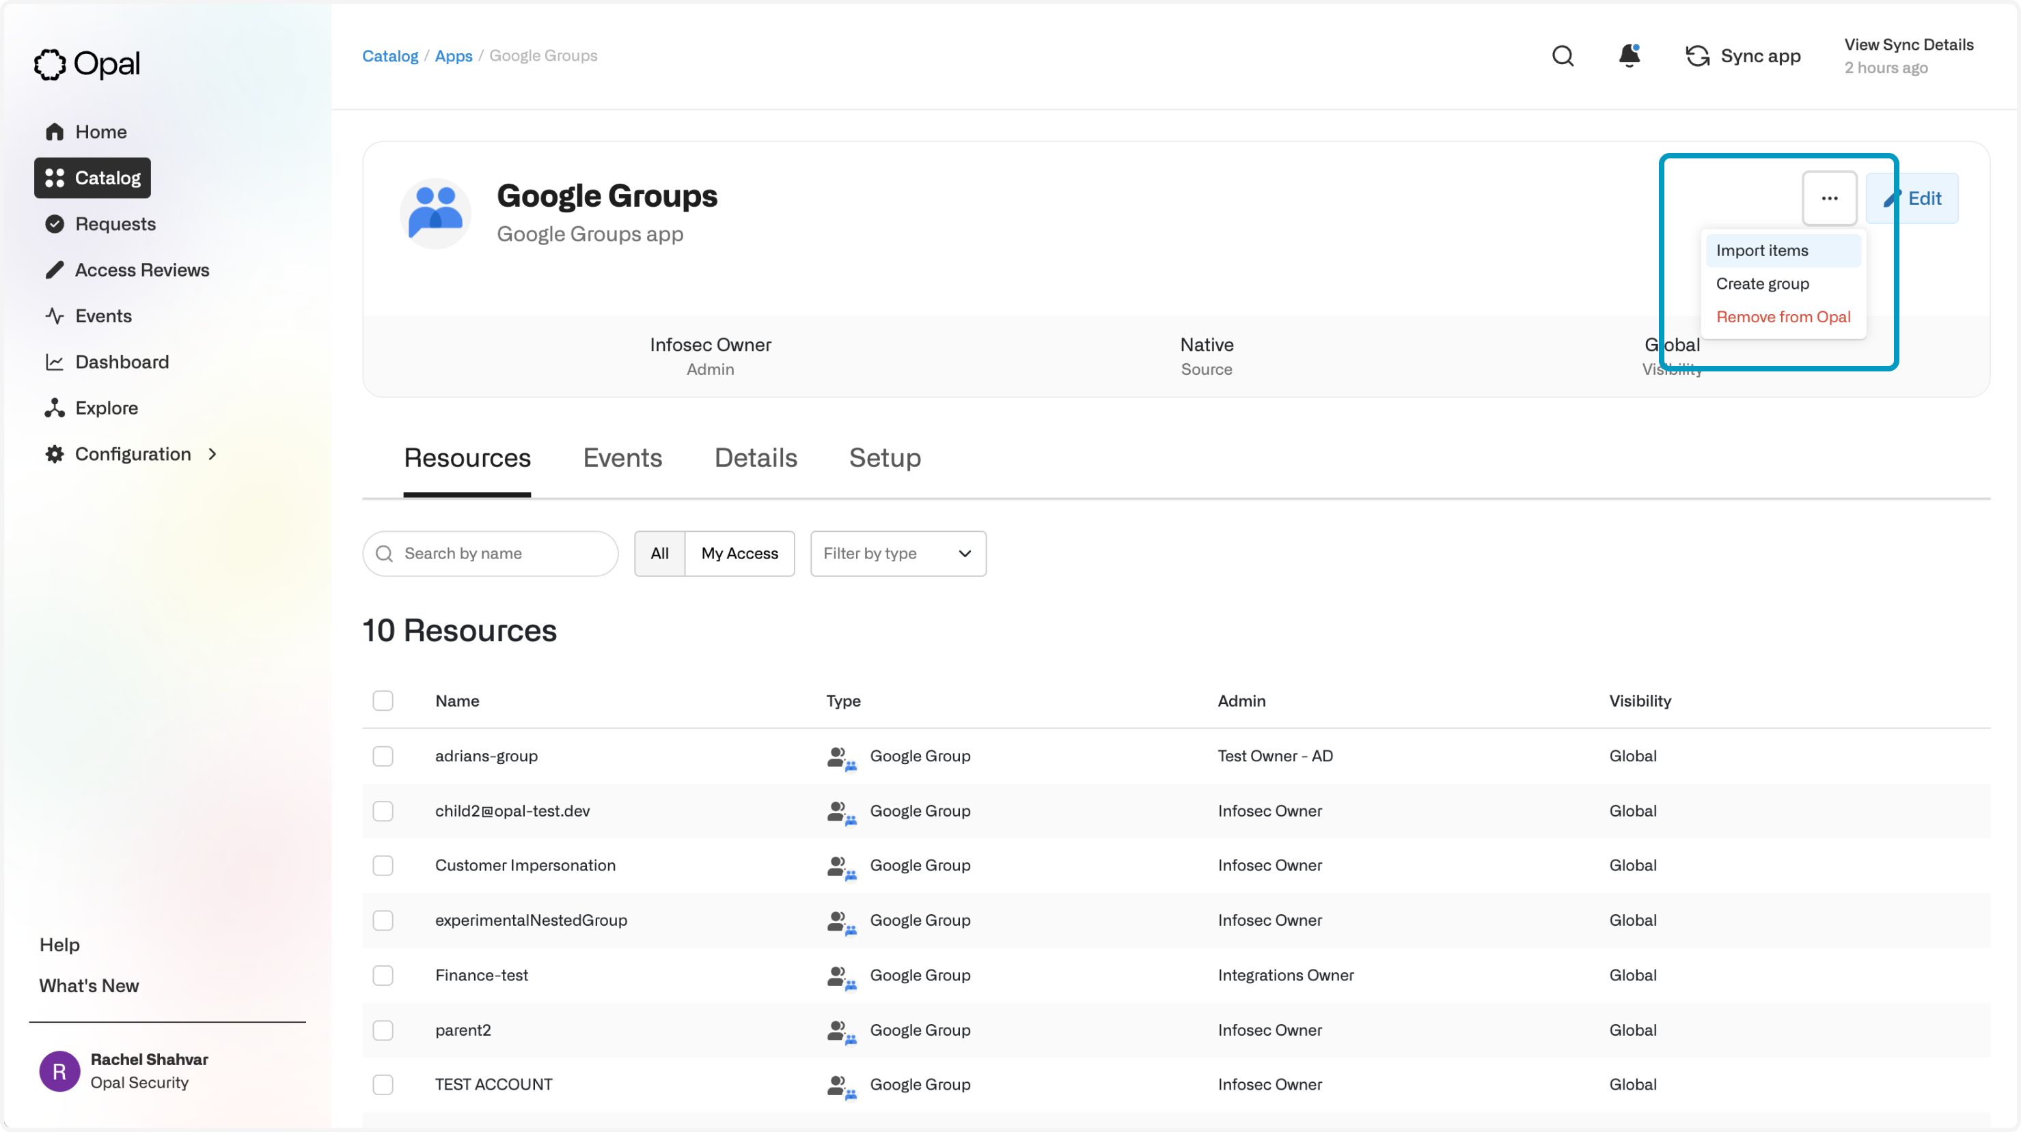
Task: Choose Create group from menu
Action: tap(1783, 284)
